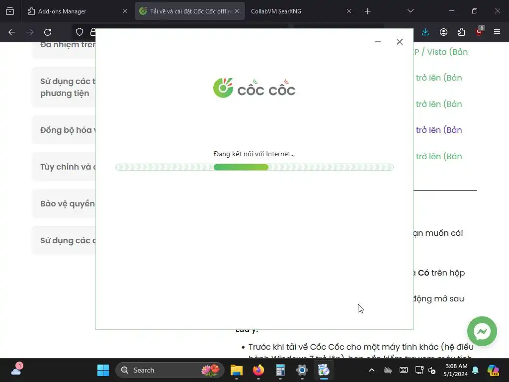Close the Cốc Cốc download tab
This screenshot has width=509, height=382.
[x=237, y=11]
